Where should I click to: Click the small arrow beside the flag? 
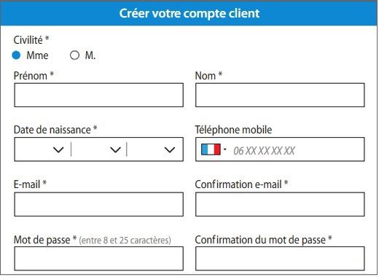tap(224, 149)
